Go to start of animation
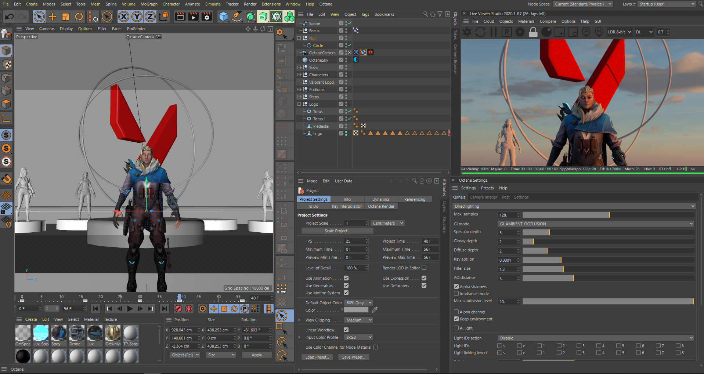This screenshot has height=374, width=704. point(95,309)
